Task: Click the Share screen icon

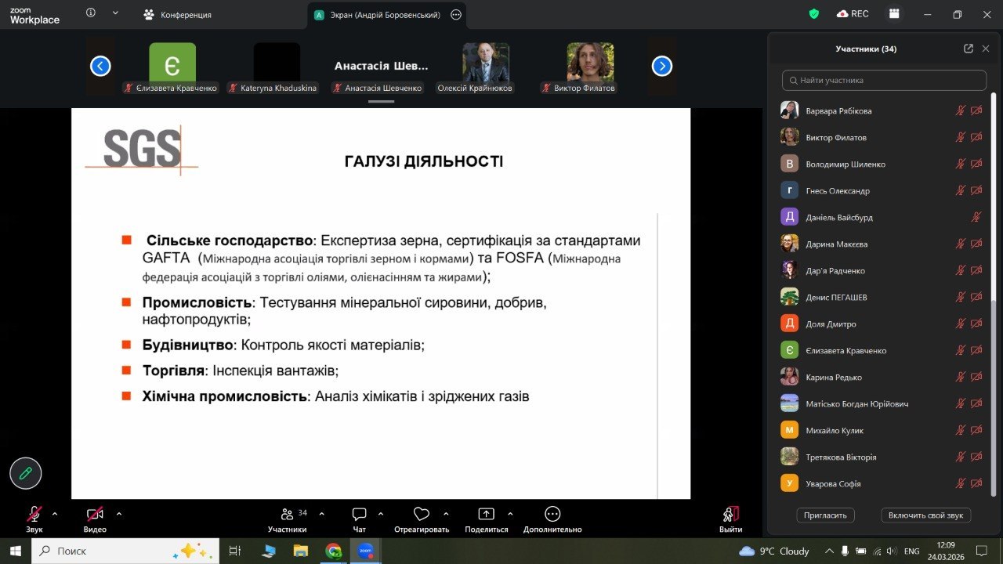Action: coord(486,515)
